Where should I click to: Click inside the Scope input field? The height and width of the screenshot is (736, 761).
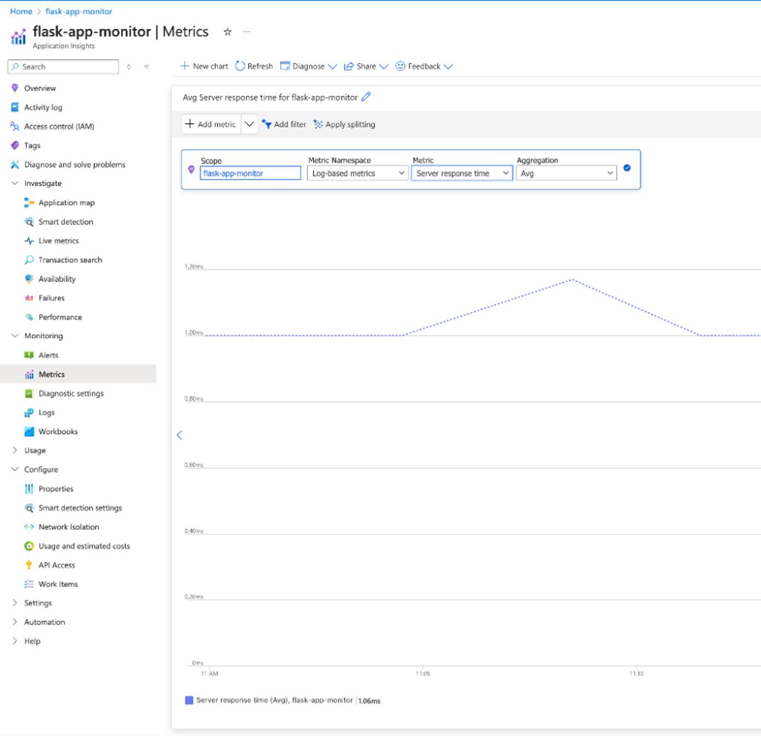coord(249,173)
